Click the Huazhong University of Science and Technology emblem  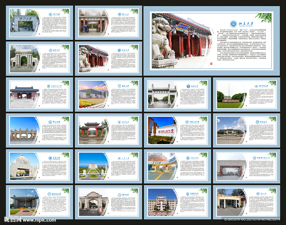(x=257, y=86)
